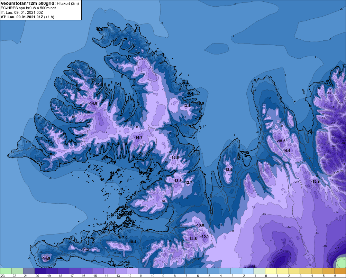Click the -12.7 temperature label on the map
This screenshot has height=278, width=346.
click(x=188, y=182)
